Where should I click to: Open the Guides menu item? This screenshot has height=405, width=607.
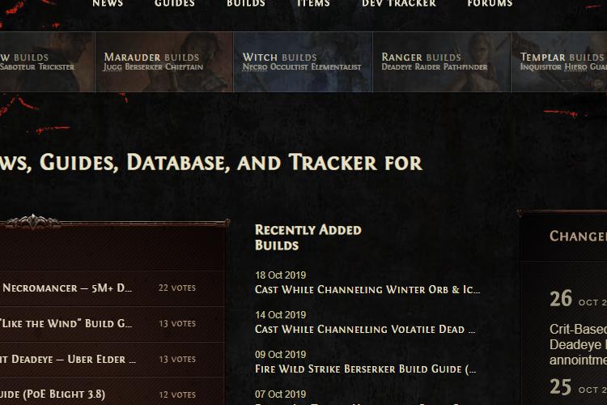coord(175,3)
